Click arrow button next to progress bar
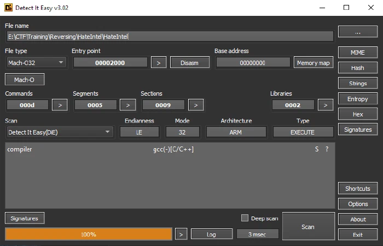383x246 pixels. (x=181, y=235)
